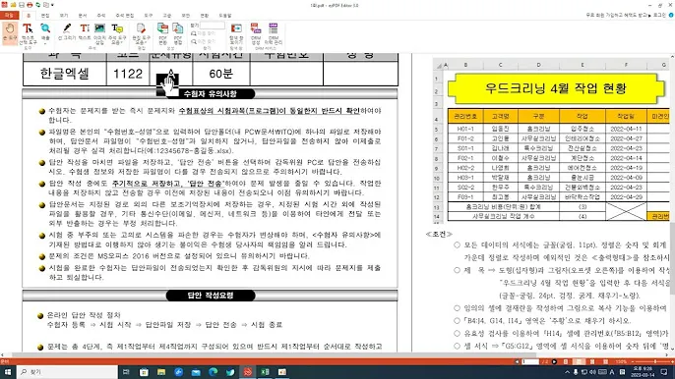Select the Hand tool (손 도구)

pos(10,33)
